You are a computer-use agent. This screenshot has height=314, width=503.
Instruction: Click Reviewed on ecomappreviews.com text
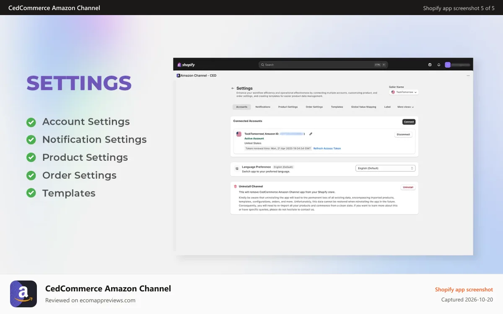tap(91, 300)
